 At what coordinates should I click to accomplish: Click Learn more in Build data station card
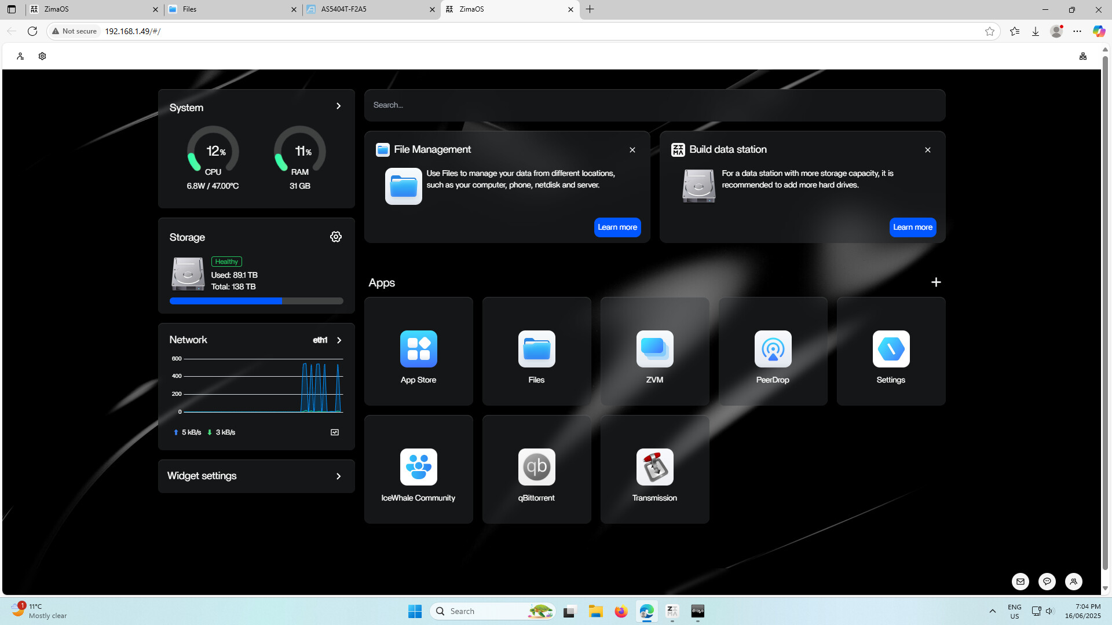913,227
